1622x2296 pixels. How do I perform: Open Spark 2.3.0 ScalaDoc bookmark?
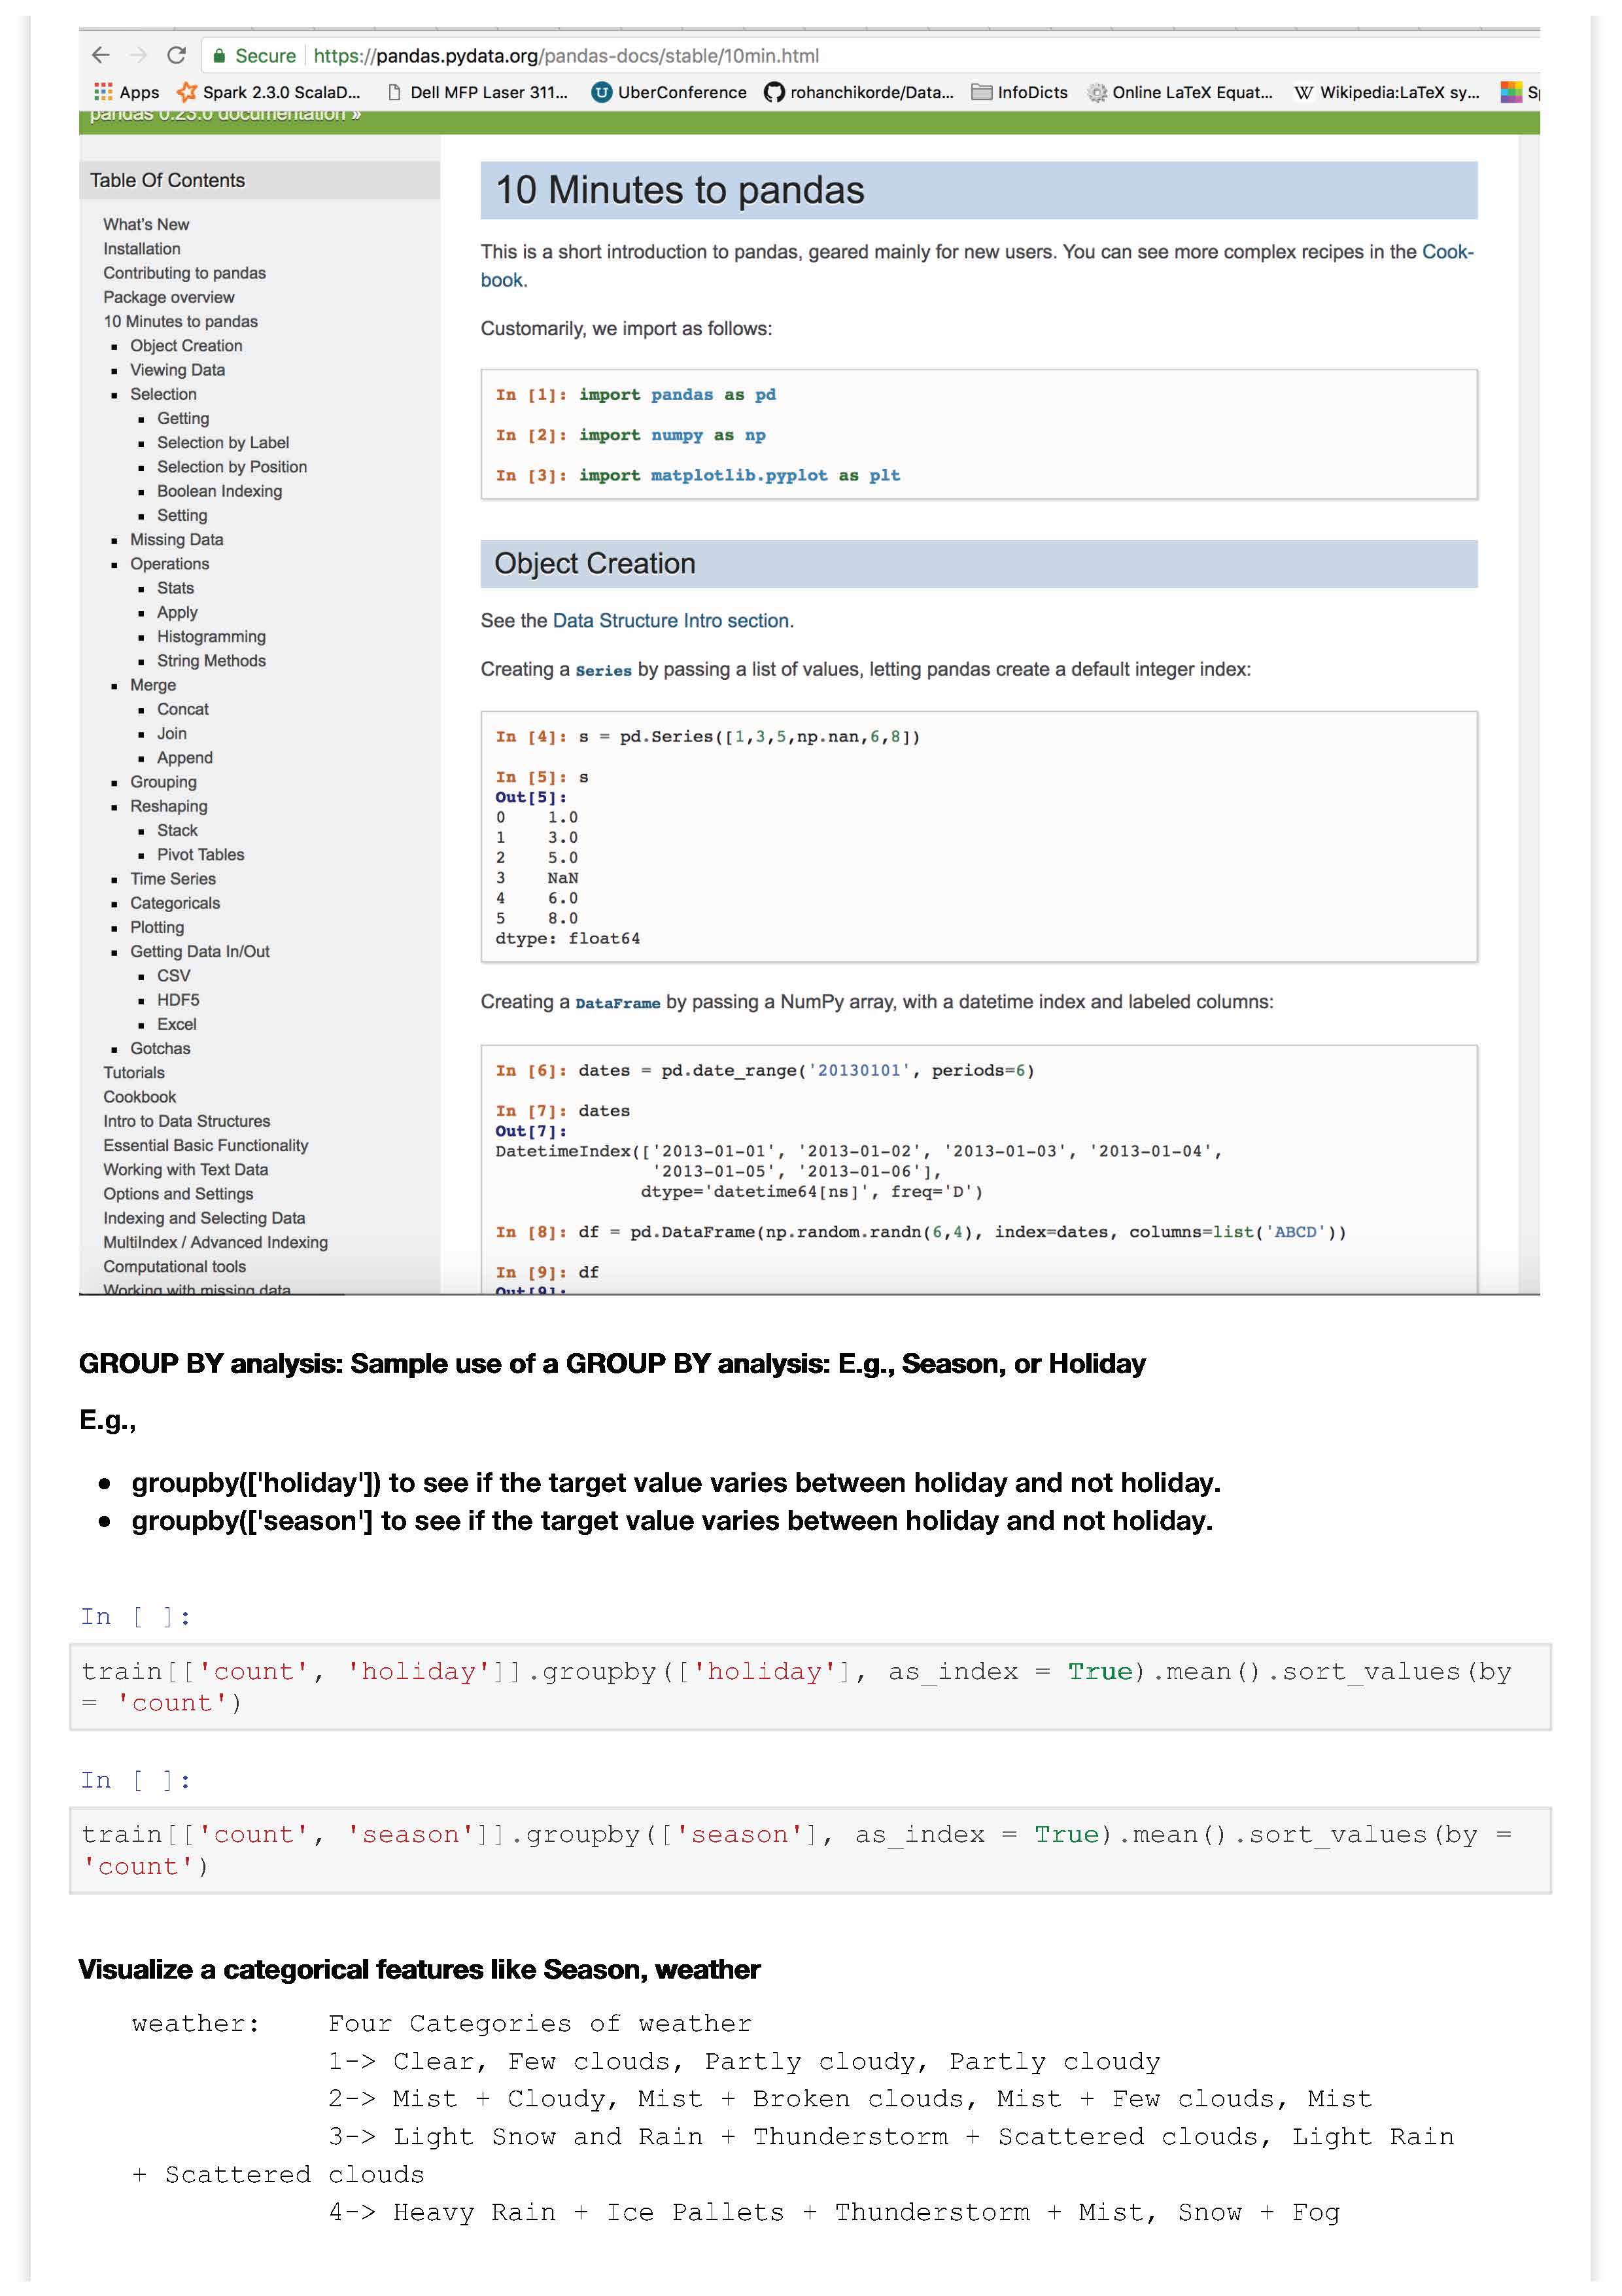269,93
